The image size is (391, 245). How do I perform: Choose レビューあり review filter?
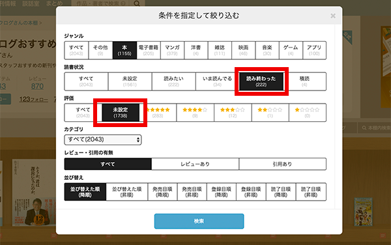195,164
